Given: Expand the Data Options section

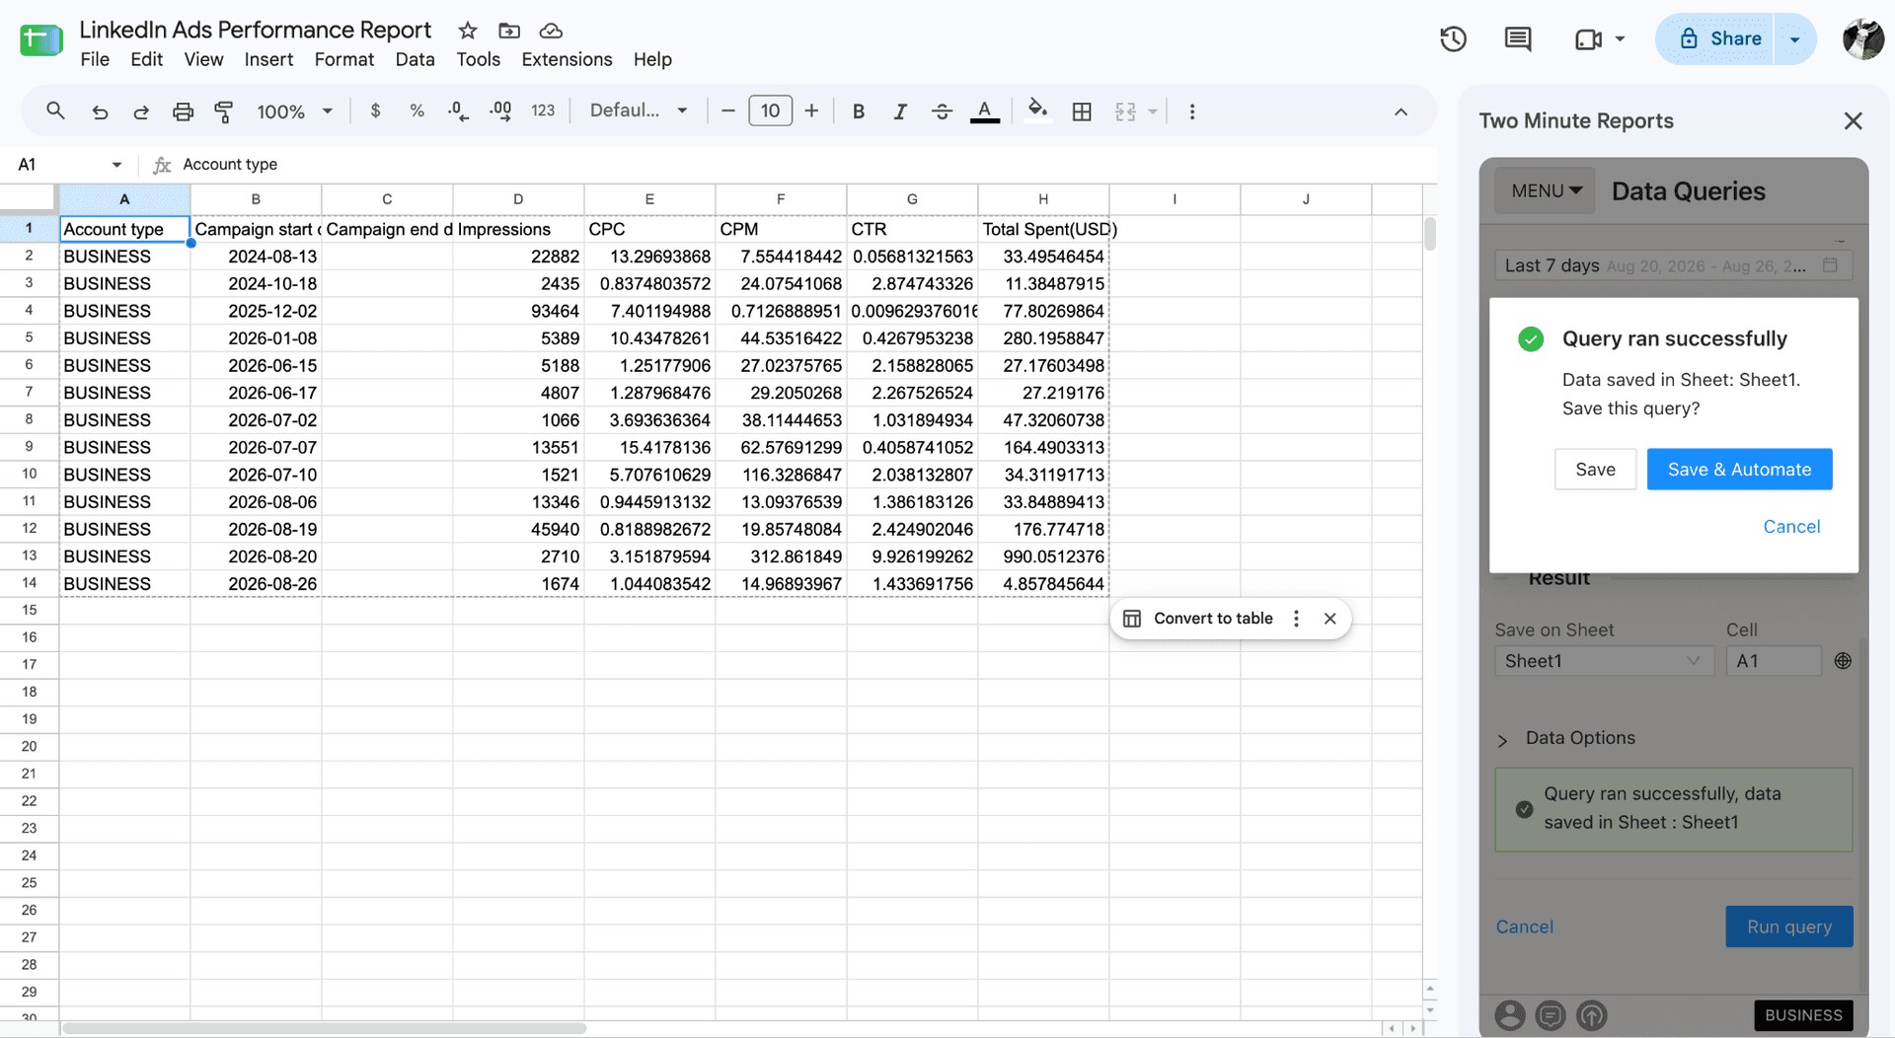Looking at the screenshot, I should [1566, 739].
